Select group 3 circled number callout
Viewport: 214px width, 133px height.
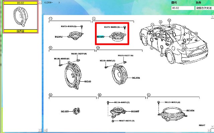50,48
